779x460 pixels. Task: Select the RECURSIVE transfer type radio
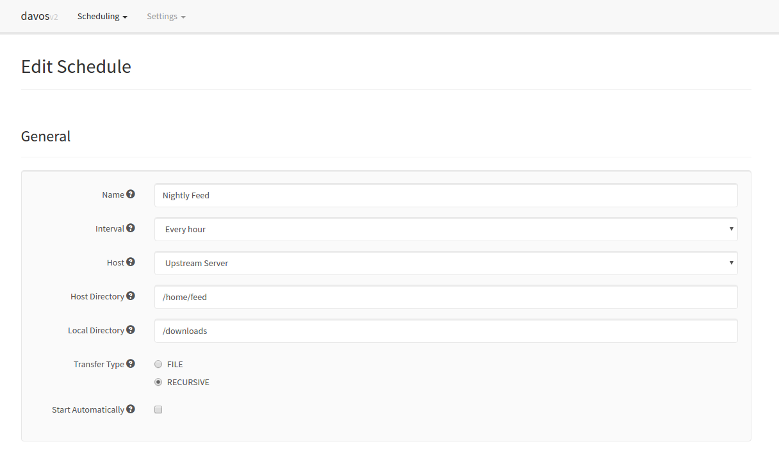(x=158, y=382)
